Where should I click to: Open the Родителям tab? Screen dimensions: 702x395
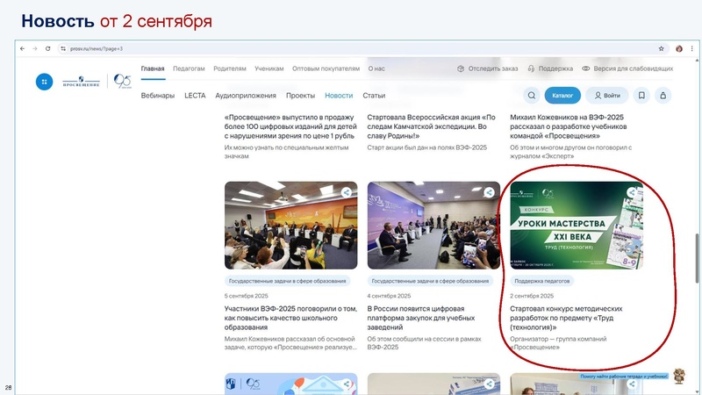pyautogui.click(x=230, y=68)
